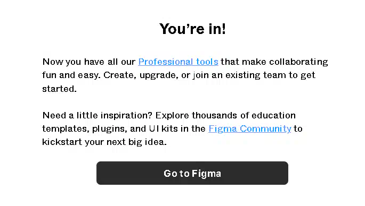Click the word 'started.' ending the first paragraph

coord(59,89)
